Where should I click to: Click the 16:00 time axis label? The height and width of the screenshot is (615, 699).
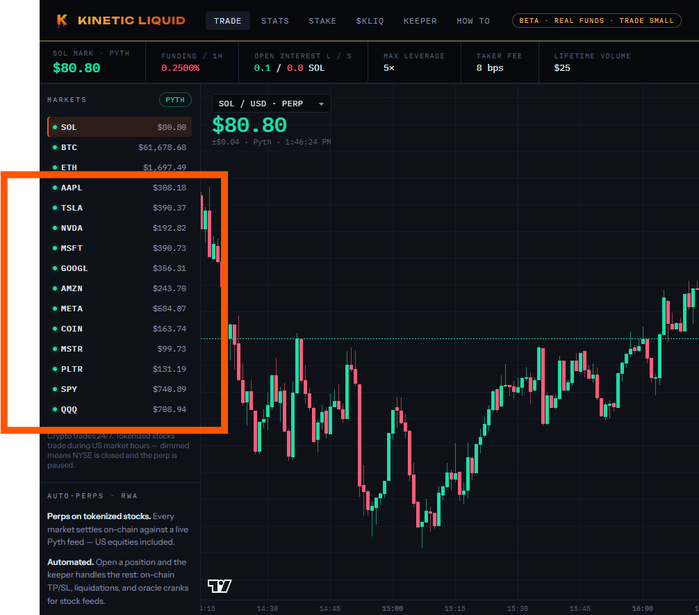pyautogui.click(x=643, y=608)
